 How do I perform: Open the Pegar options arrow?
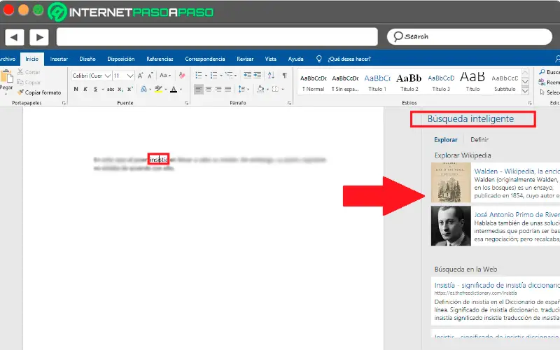6,94
